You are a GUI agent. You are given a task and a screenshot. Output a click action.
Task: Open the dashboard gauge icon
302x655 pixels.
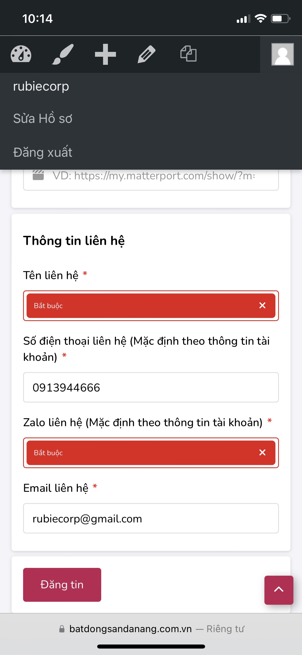point(21,54)
